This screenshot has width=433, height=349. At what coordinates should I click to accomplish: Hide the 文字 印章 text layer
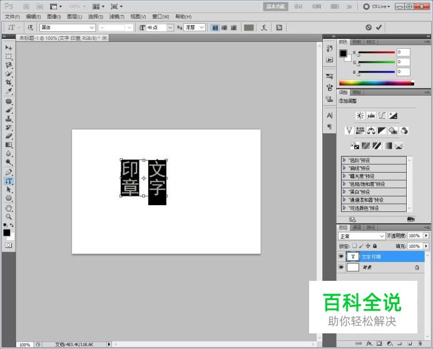[341, 256]
